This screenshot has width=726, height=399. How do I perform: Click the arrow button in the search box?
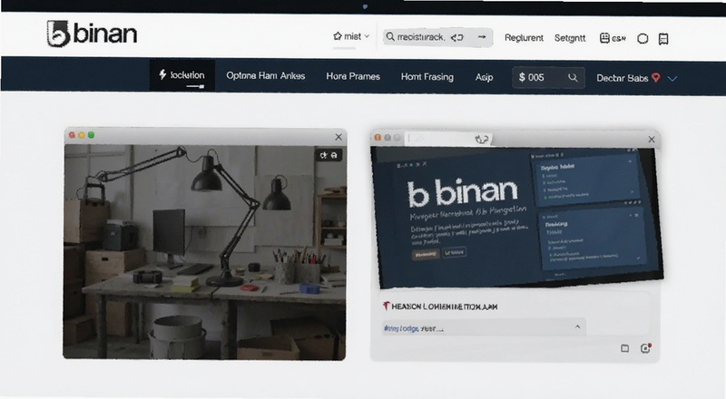pyautogui.click(x=482, y=36)
